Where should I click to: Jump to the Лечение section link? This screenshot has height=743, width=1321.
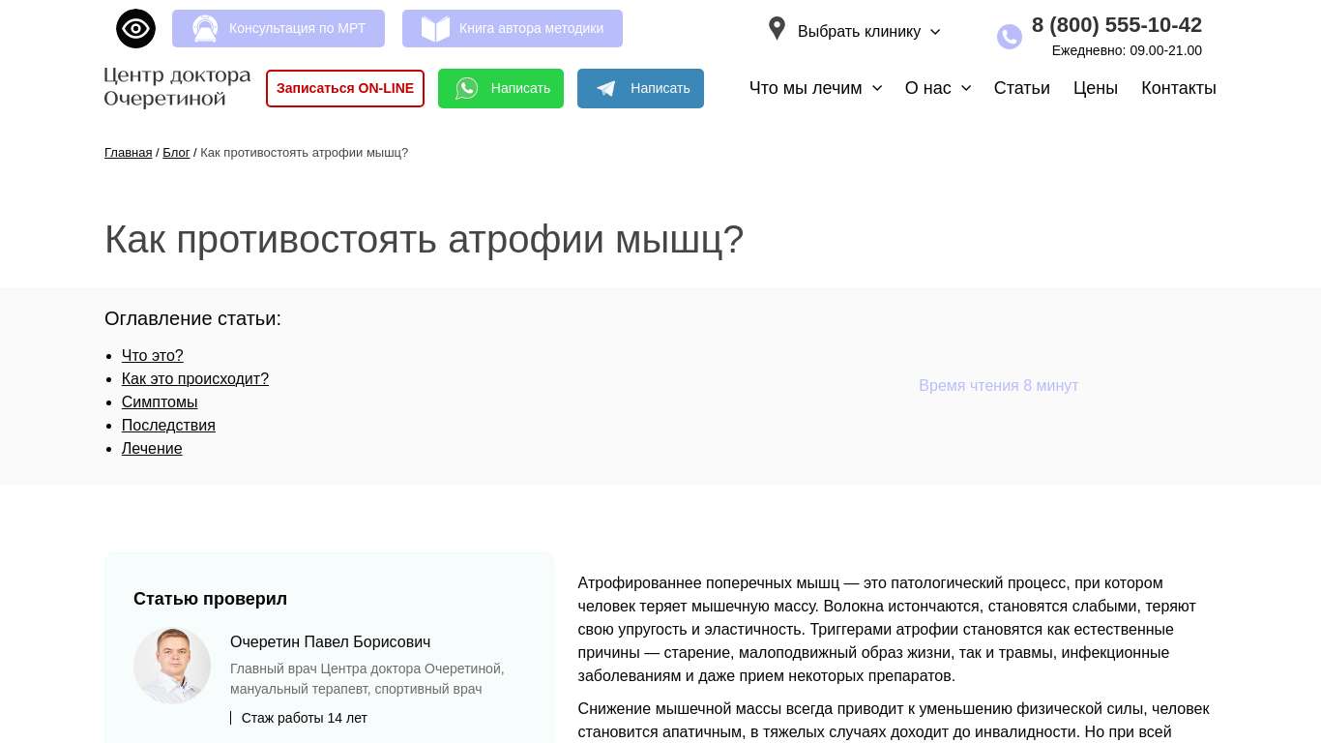pos(152,449)
